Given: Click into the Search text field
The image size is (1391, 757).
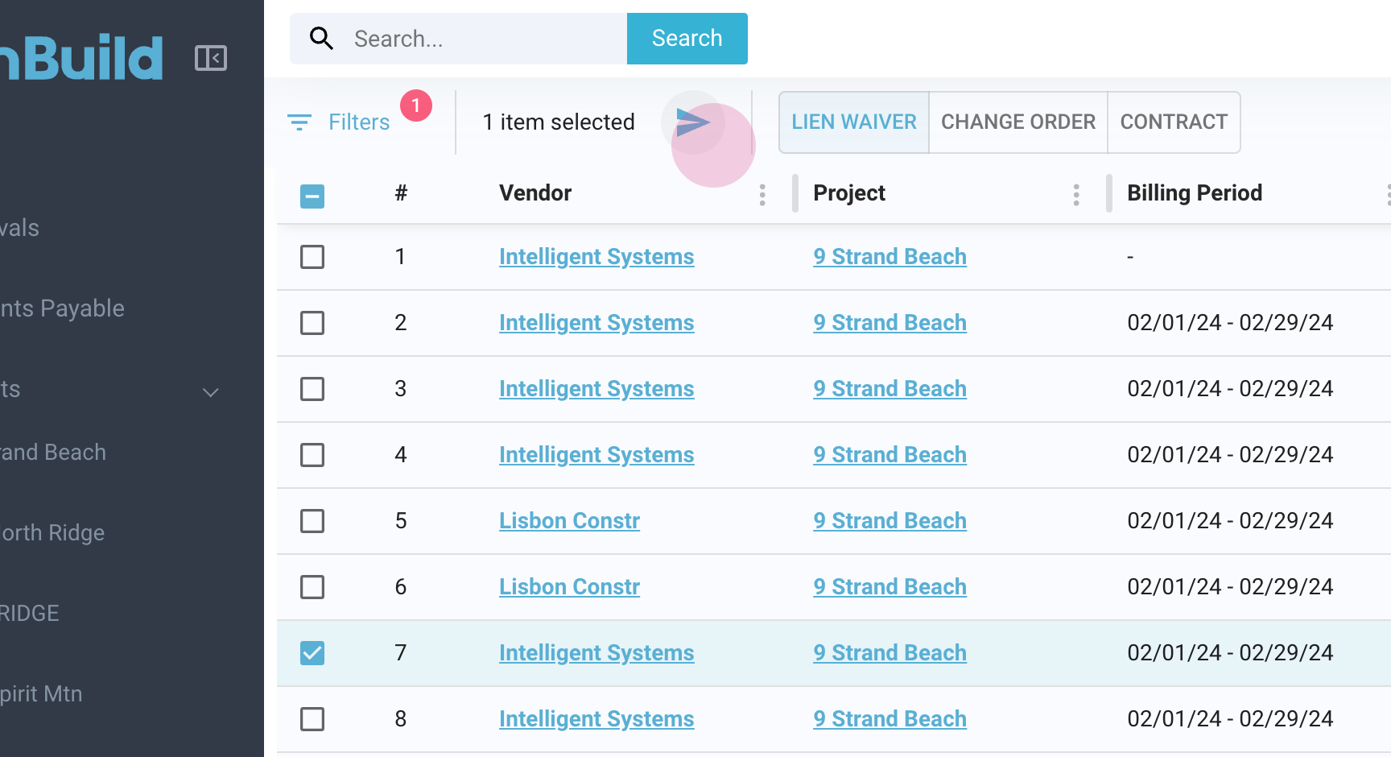Looking at the screenshot, I should 483,39.
